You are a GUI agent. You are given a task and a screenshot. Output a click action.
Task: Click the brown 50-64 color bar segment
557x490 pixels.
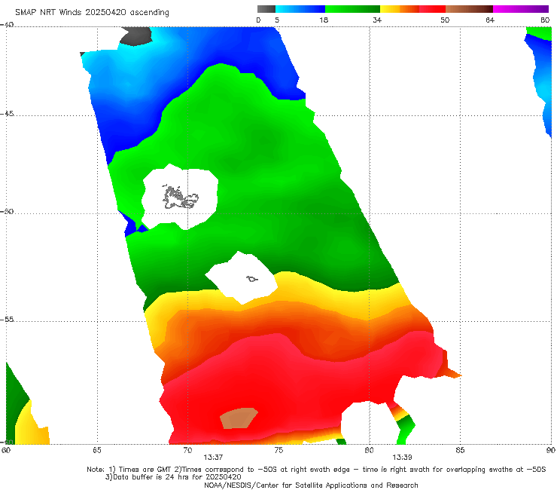click(469, 9)
